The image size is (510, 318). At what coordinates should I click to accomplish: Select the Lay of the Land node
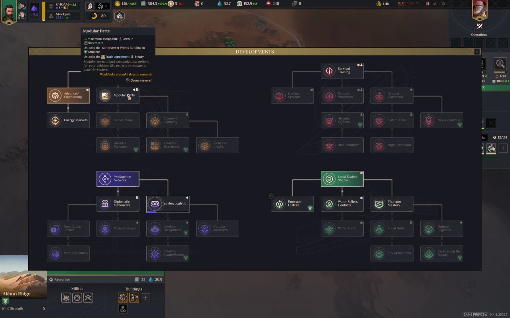[x=392, y=253]
